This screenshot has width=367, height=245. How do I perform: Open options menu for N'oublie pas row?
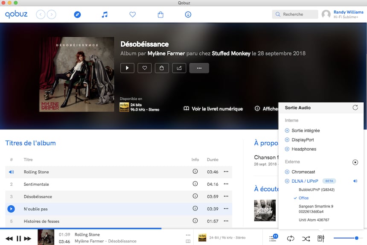tap(226, 208)
